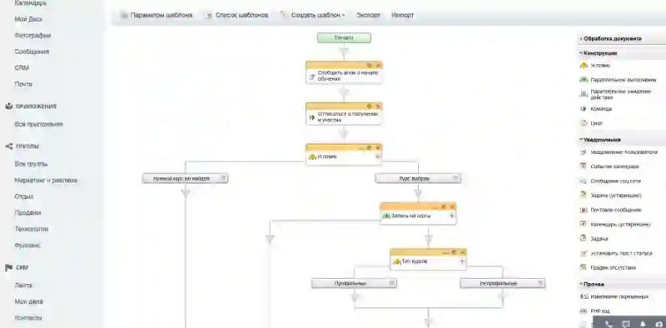Screen dimensions: 666x328
Task: Collapse the 'Конструкции' section
Action: point(599,53)
